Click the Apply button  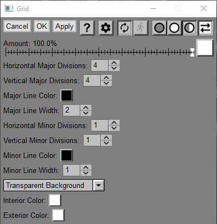tap(64, 26)
